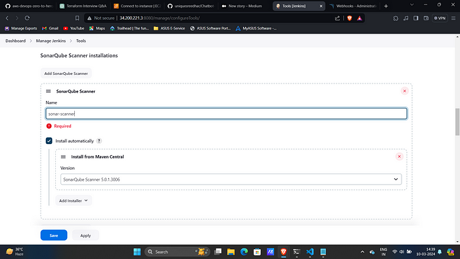Click the browser address bar
This screenshot has width=460, height=259.
click(225, 18)
